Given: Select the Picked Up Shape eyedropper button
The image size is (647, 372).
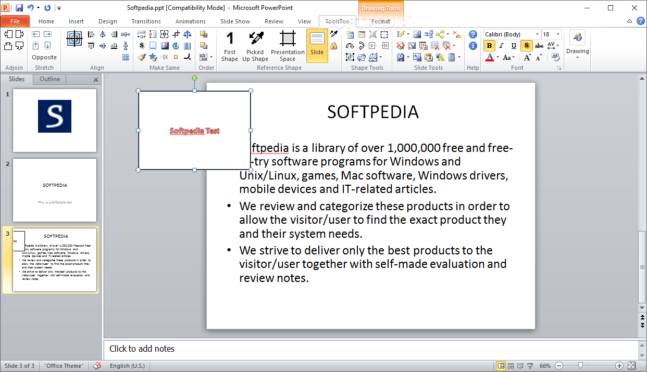Looking at the screenshot, I should 255,46.
